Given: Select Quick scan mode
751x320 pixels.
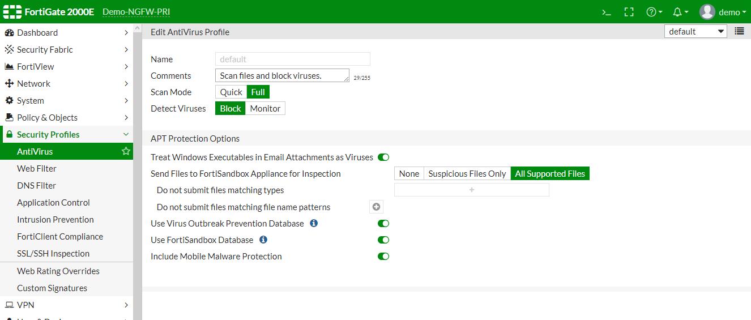Looking at the screenshot, I should click(x=231, y=92).
